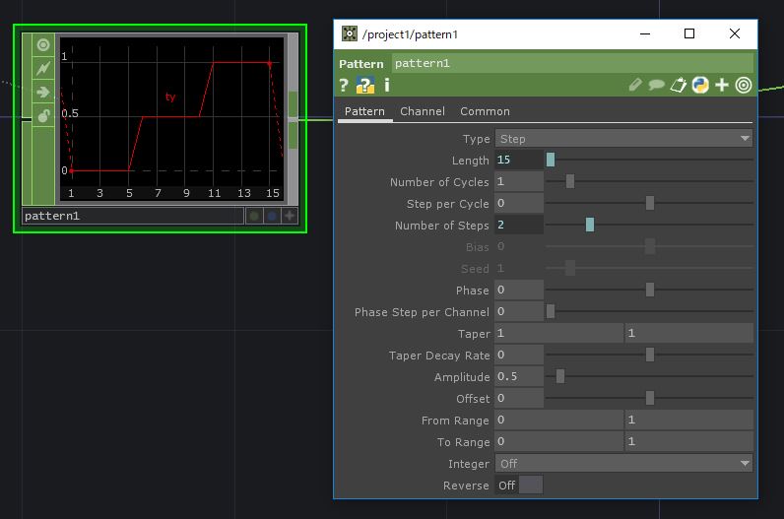Click the Number of Steps parameter label
The height and width of the screenshot is (519, 784).
[x=442, y=226]
